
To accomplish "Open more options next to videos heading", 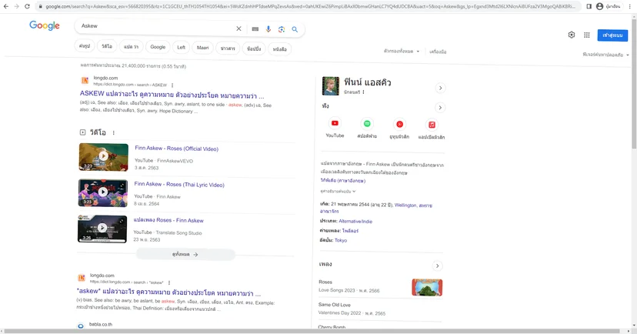I will (114, 133).
